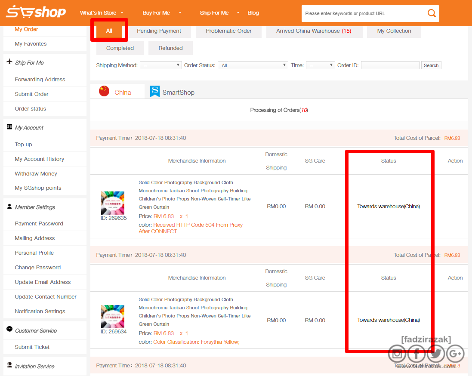The height and width of the screenshot is (376, 472).
Task: Open Forwarding Address link
Action: click(x=40, y=79)
